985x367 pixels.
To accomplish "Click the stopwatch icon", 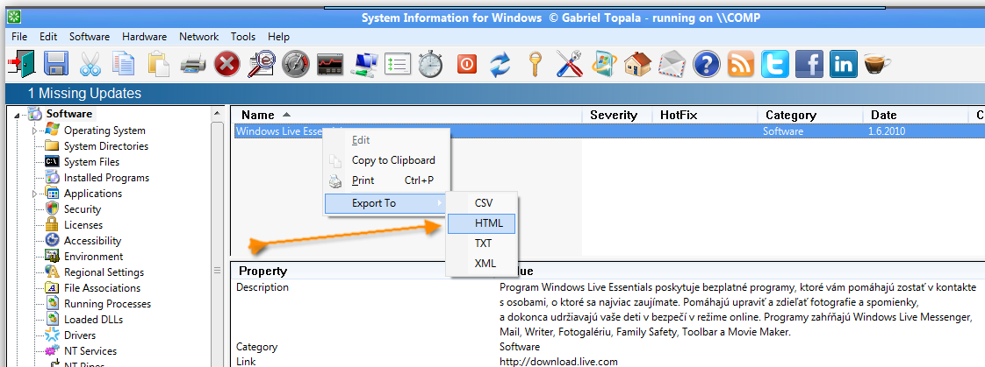I will click(x=431, y=64).
